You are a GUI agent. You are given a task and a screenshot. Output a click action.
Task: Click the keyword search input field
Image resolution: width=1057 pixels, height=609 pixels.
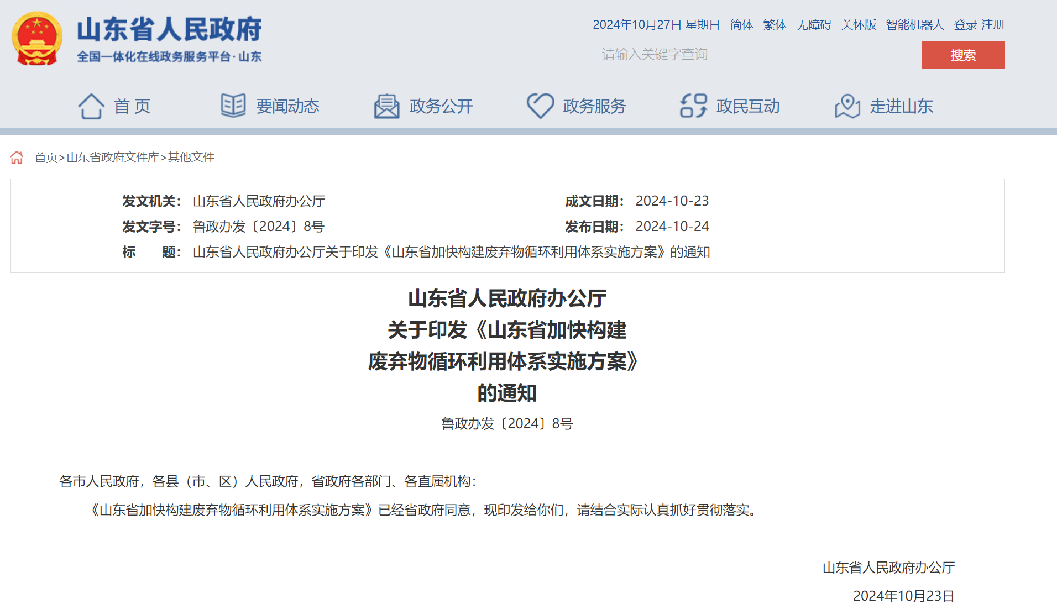[x=739, y=54]
